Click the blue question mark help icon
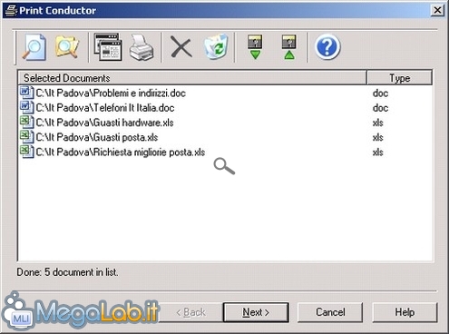The height and width of the screenshot is (334, 449). tap(327, 47)
